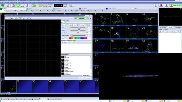Screen dimensions: 182x102
Task: Open the Celebration tab dropdown arrow
Action: (x=47, y=11)
